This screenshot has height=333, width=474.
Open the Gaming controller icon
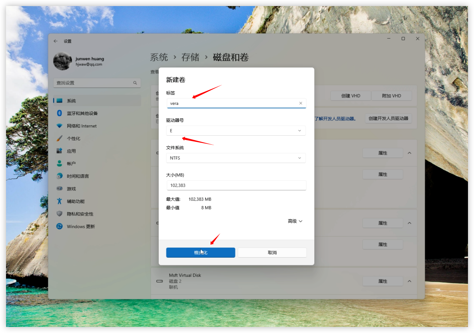(x=60, y=189)
